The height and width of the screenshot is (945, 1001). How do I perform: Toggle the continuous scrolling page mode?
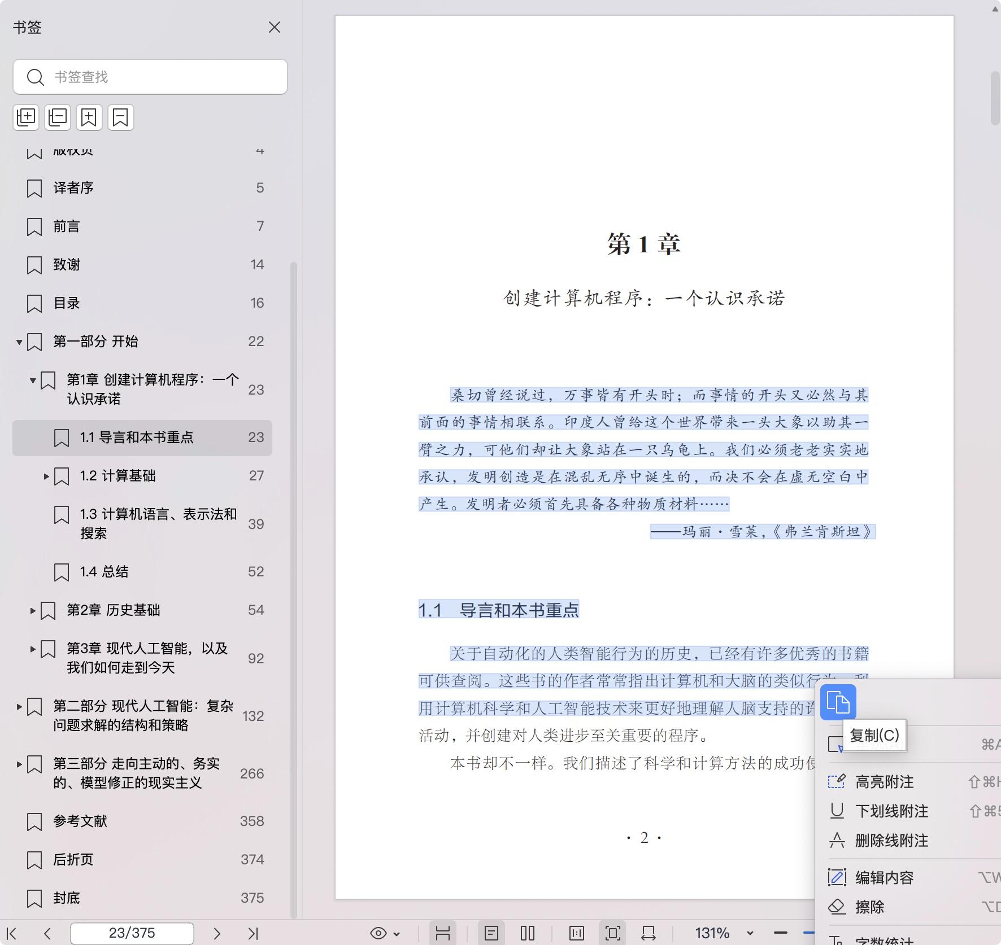click(444, 933)
